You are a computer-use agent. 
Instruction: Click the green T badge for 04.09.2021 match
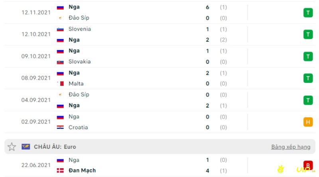pos(308,100)
